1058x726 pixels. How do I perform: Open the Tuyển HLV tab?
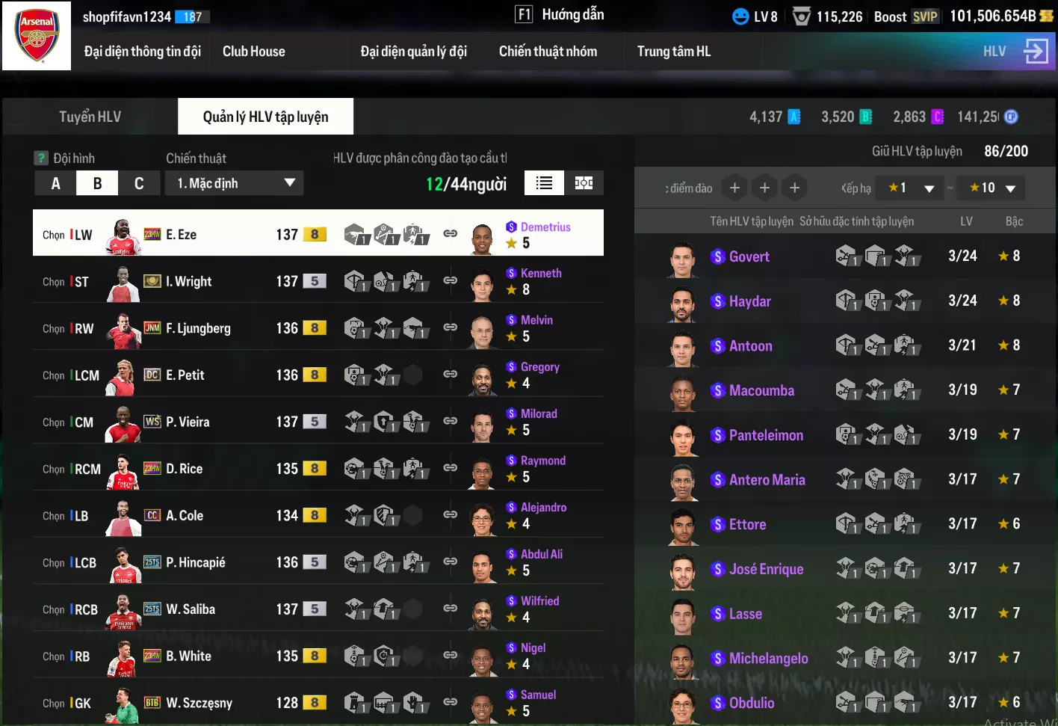[x=90, y=117]
